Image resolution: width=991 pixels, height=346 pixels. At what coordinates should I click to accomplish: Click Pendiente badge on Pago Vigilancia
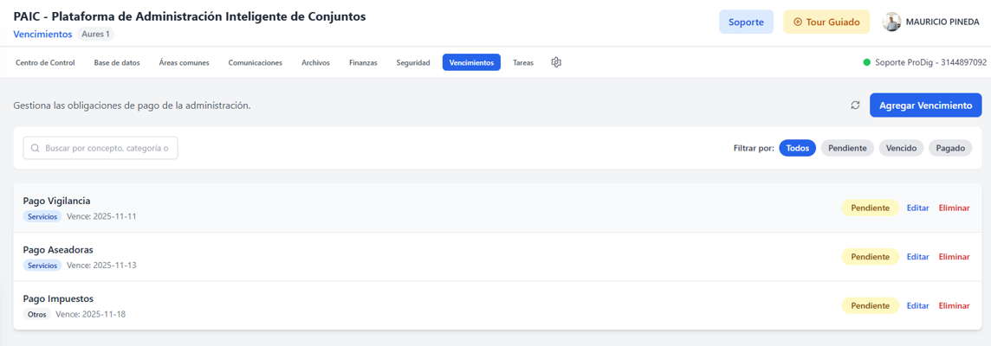point(870,208)
